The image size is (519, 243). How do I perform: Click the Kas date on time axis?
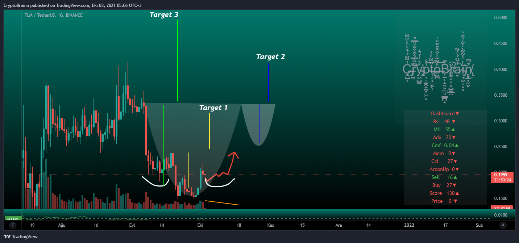tap(270, 225)
